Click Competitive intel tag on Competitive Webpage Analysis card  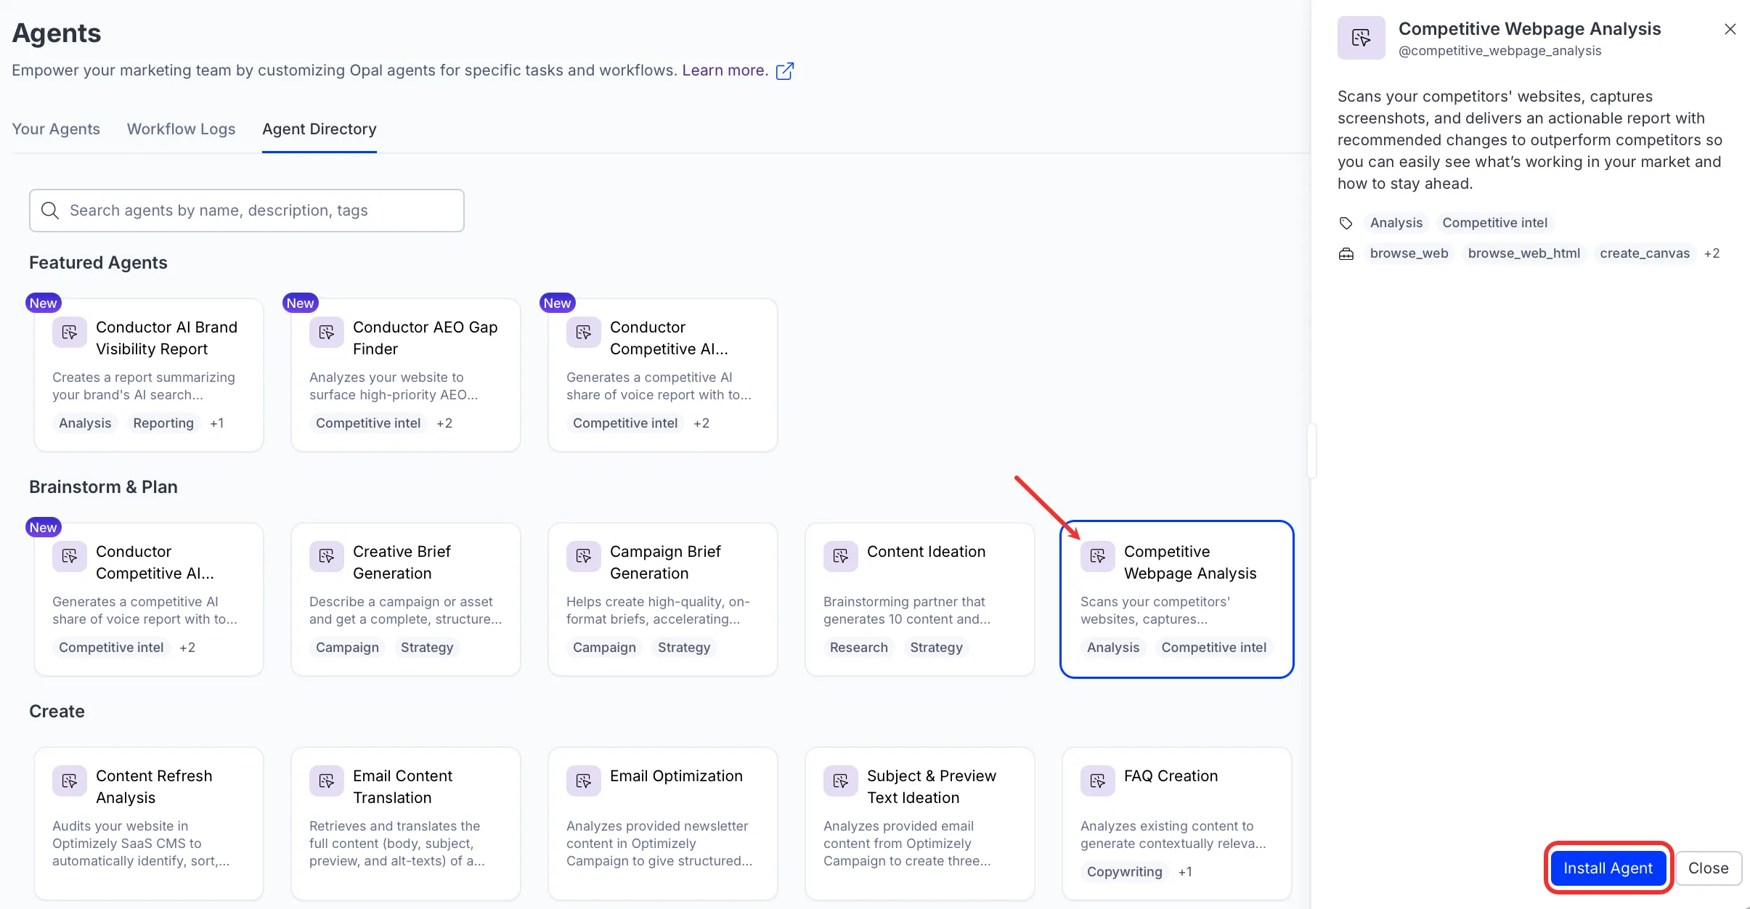point(1214,648)
